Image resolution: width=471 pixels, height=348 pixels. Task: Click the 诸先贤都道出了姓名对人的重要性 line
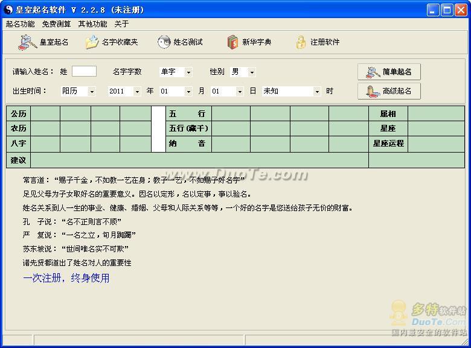pos(77,263)
